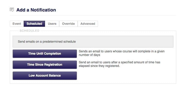Switch to the Event tab
186x95 pixels.
click(17, 24)
